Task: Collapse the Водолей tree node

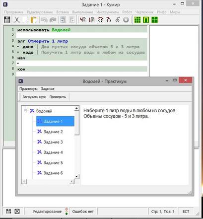Action: point(25,111)
